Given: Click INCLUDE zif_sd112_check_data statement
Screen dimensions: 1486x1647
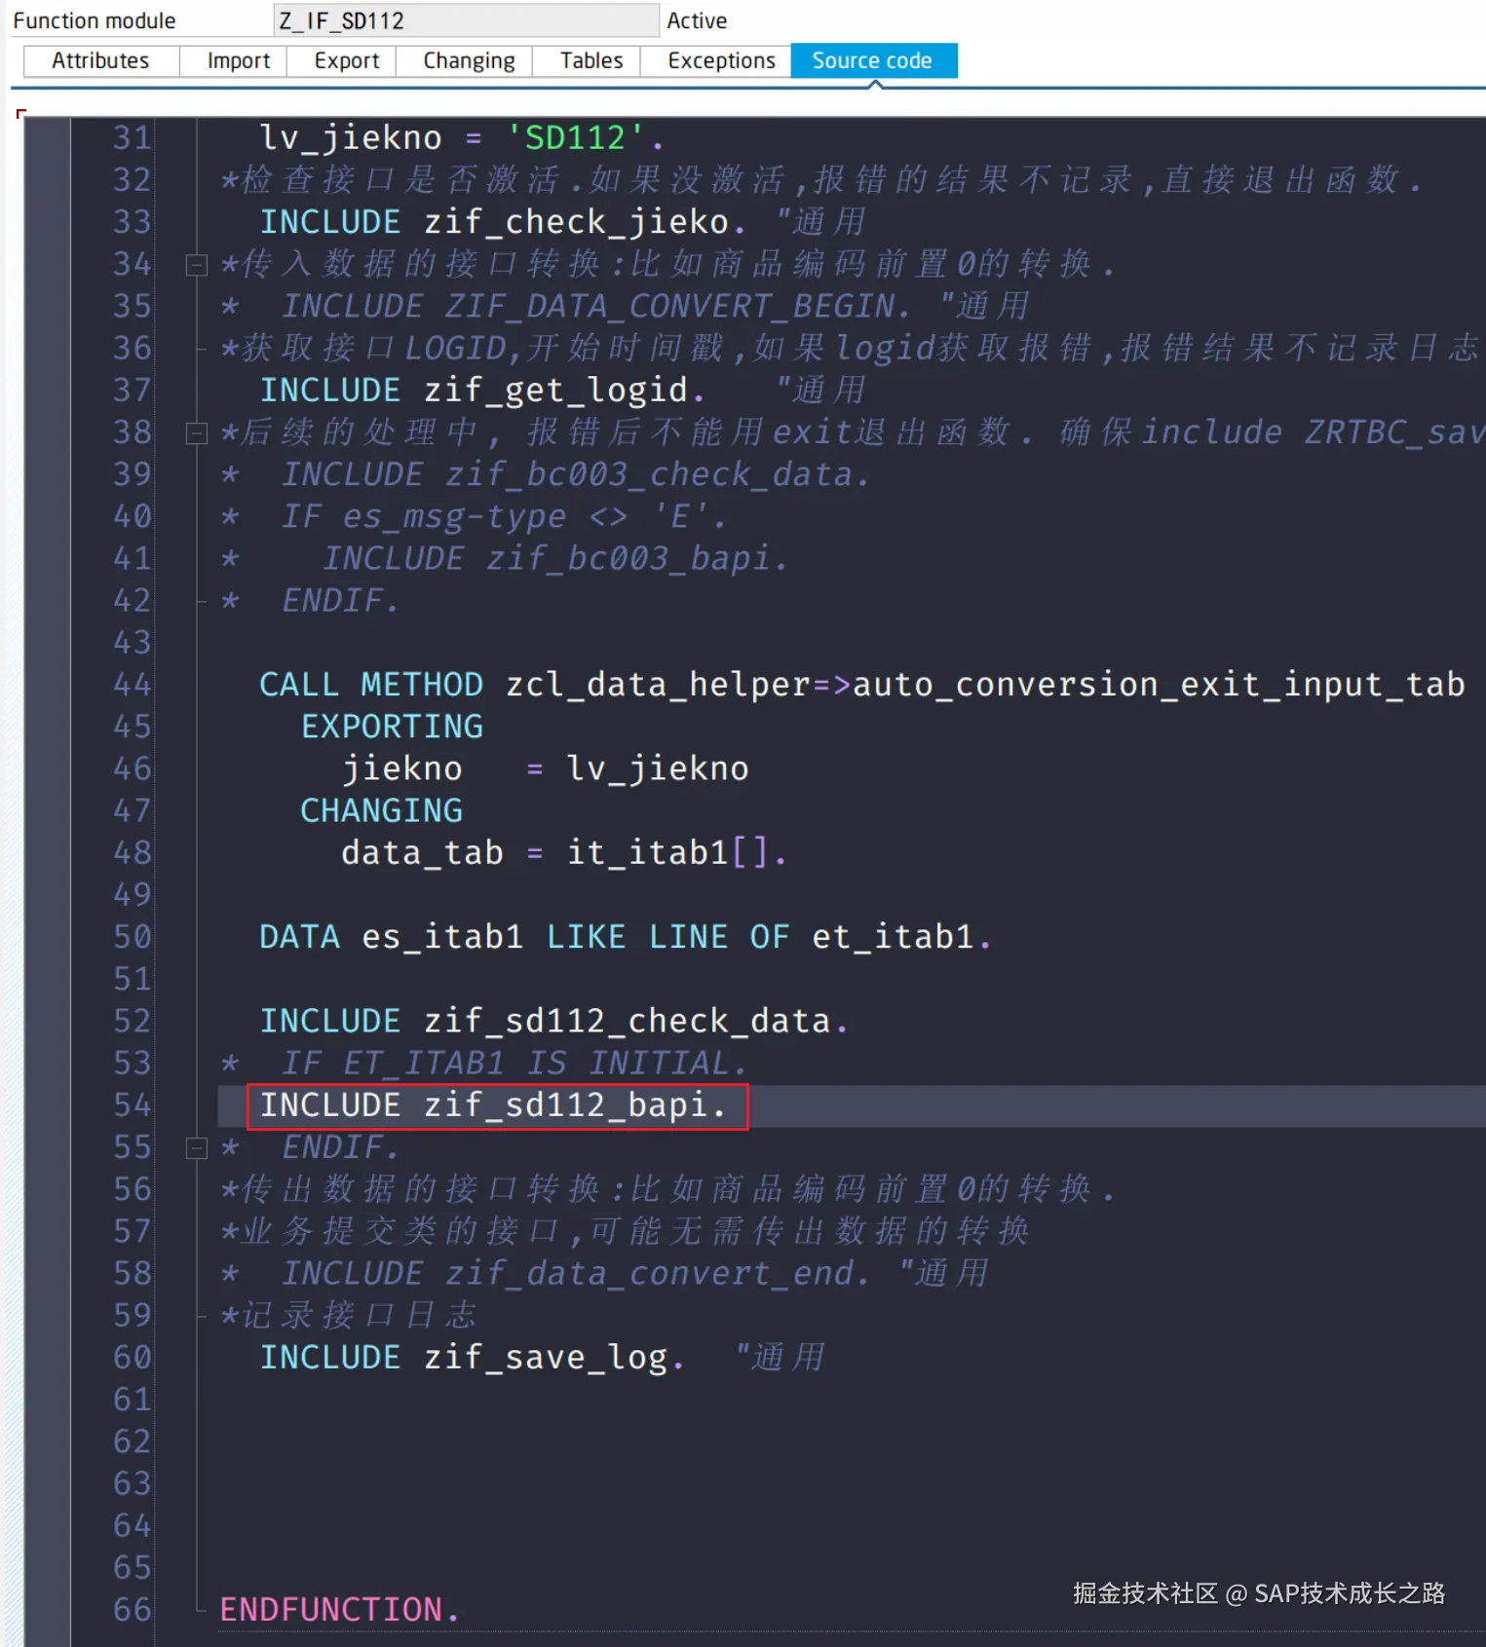Looking at the screenshot, I should point(553,1021).
